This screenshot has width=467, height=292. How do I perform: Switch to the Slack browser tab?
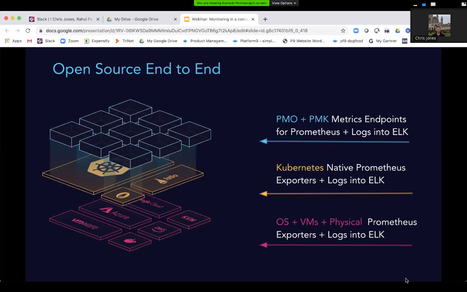pos(64,19)
